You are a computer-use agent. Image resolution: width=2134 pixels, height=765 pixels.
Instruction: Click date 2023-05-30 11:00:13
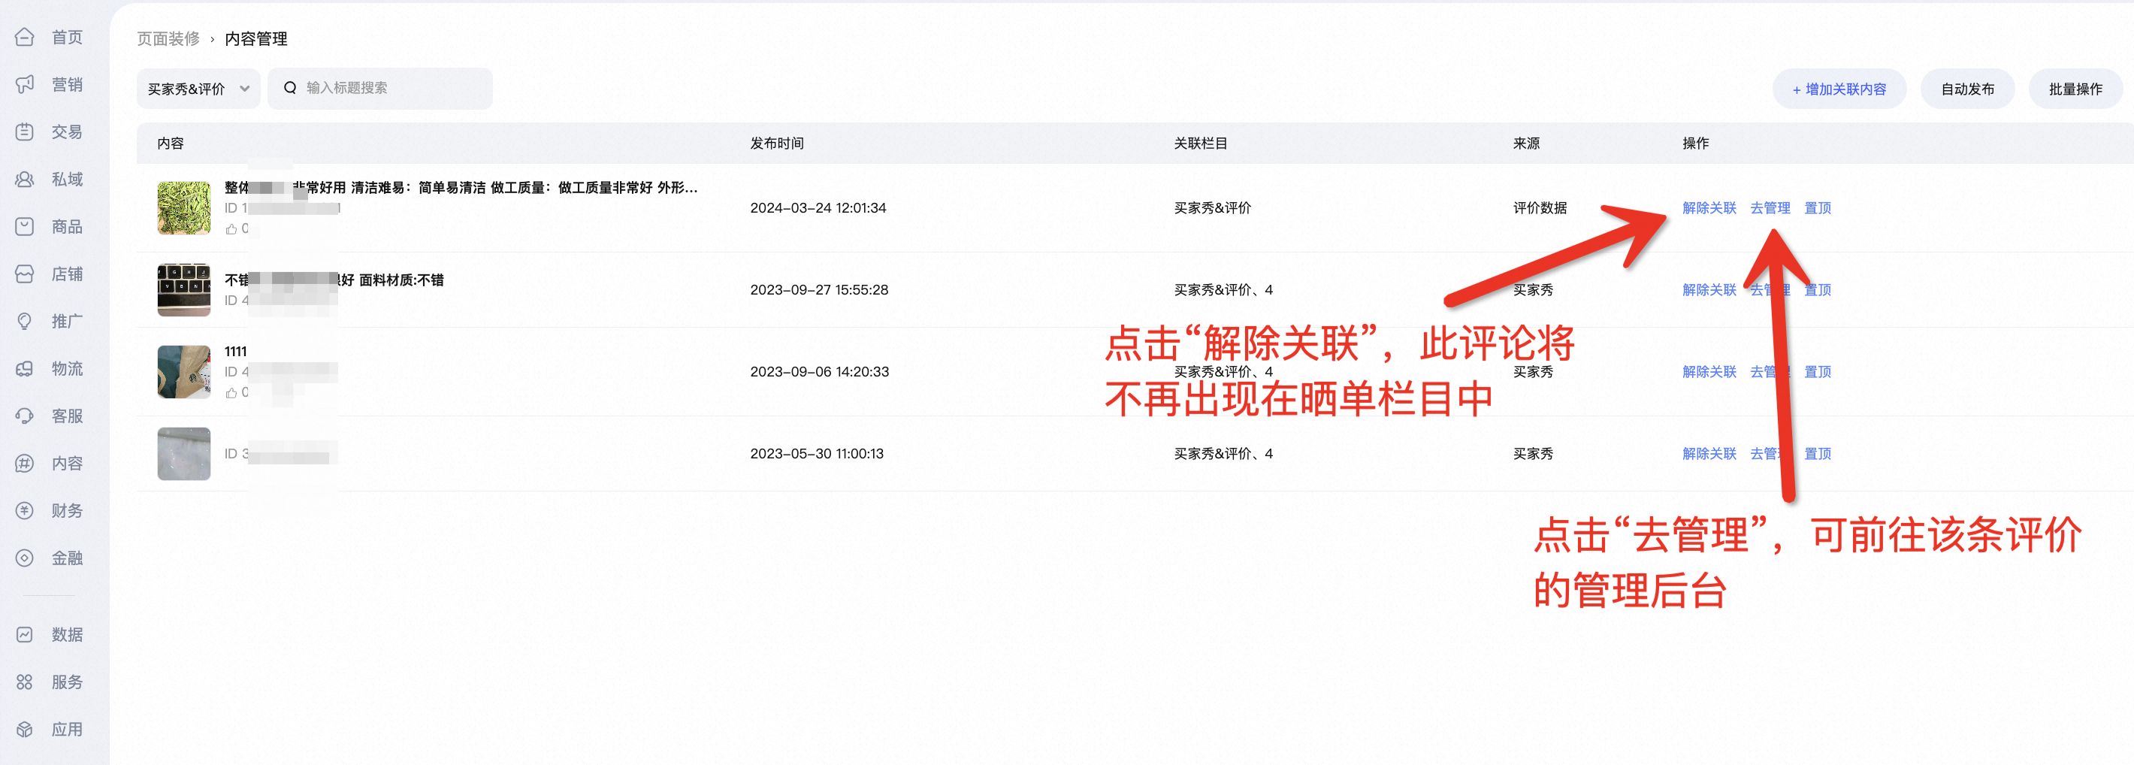(x=817, y=454)
